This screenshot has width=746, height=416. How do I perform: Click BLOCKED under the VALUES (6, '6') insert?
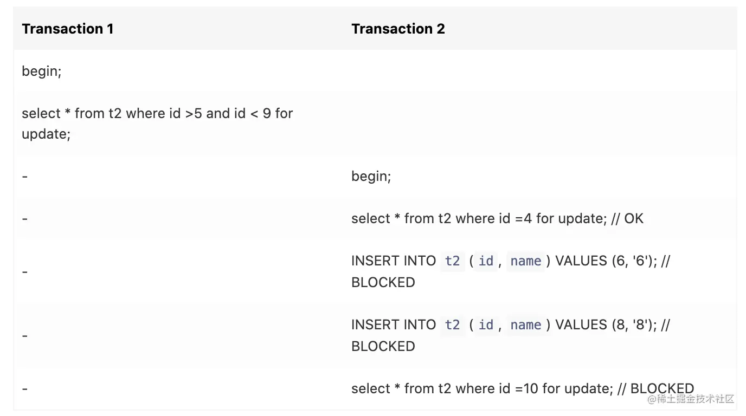tap(383, 282)
